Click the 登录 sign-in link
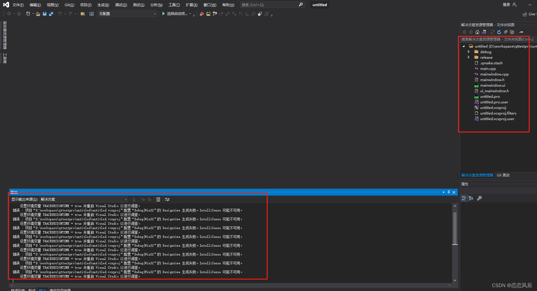 coord(506,5)
